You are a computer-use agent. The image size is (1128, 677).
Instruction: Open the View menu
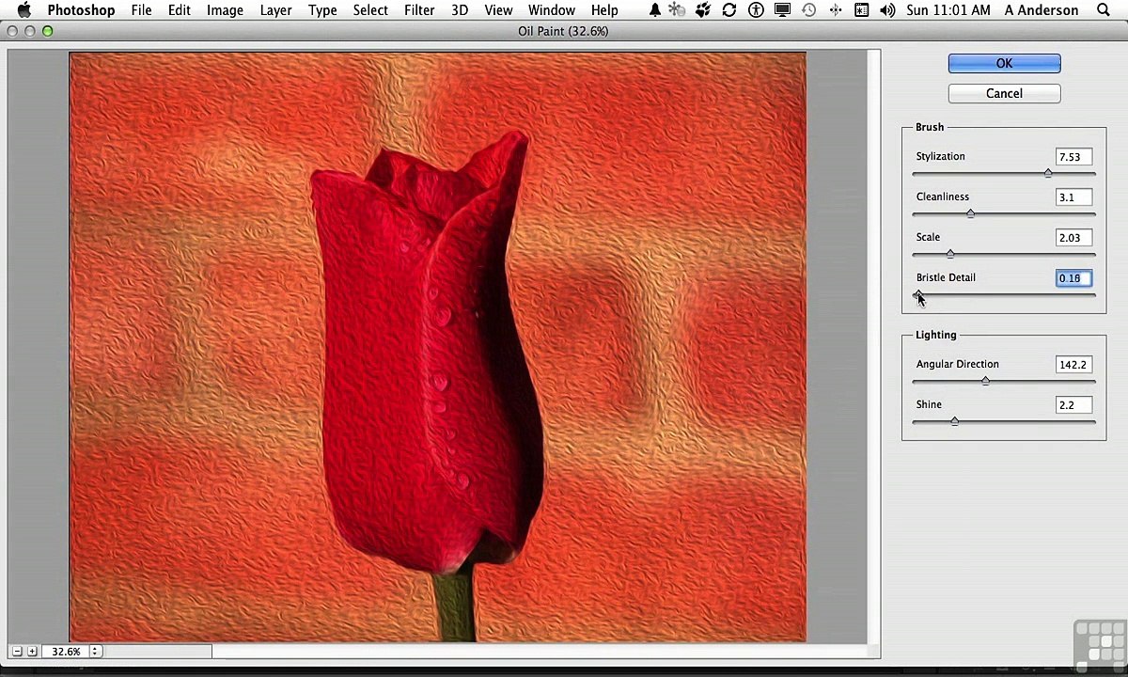click(498, 10)
